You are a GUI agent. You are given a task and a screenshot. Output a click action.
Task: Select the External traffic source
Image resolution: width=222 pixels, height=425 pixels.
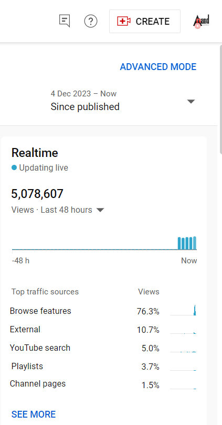pyautogui.click(x=25, y=330)
